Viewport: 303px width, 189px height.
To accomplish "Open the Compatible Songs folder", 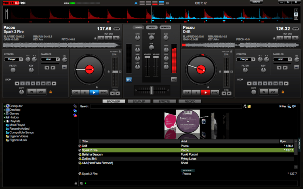I will (x=21, y=133).
